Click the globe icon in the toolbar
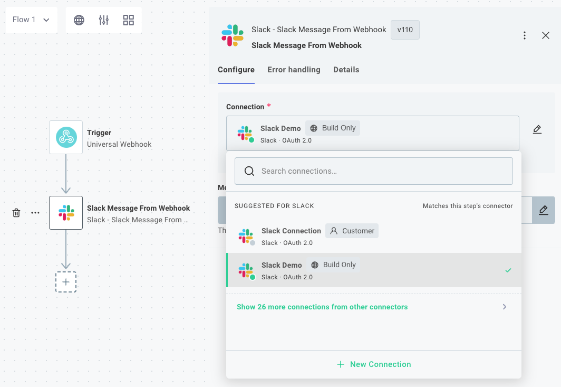Image resolution: width=561 pixels, height=387 pixels. click(x=79, y=20)
